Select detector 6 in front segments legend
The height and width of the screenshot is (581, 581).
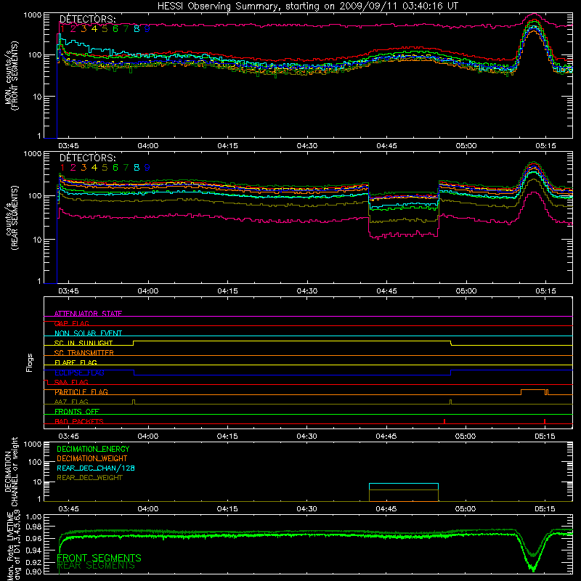[115, 28]
